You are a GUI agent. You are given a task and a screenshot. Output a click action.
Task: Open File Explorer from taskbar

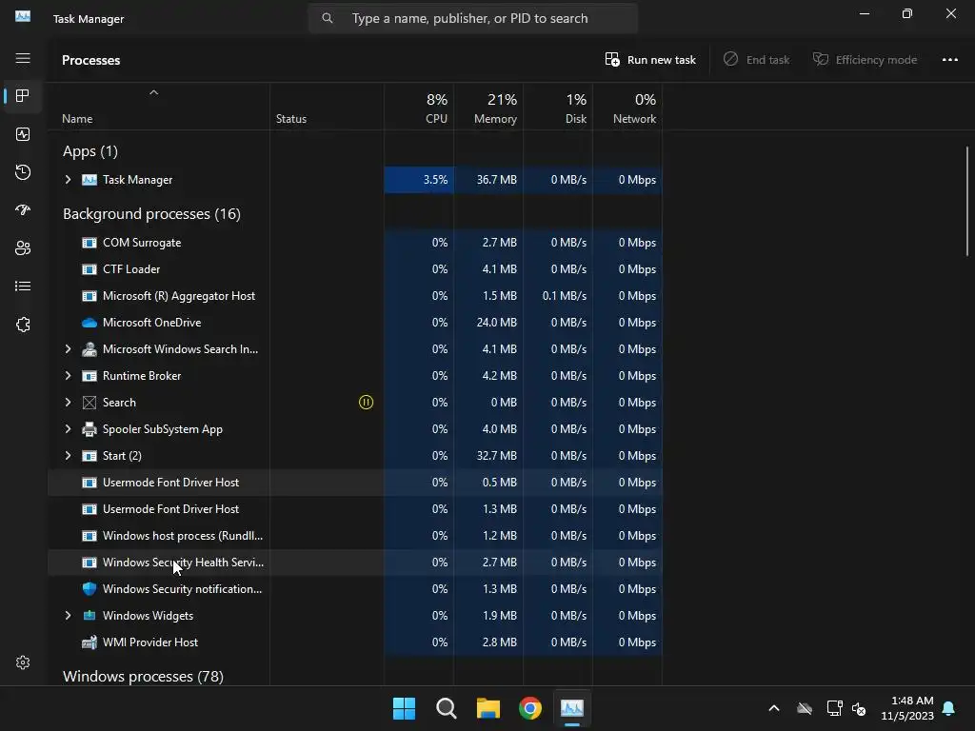pos(488,708)
